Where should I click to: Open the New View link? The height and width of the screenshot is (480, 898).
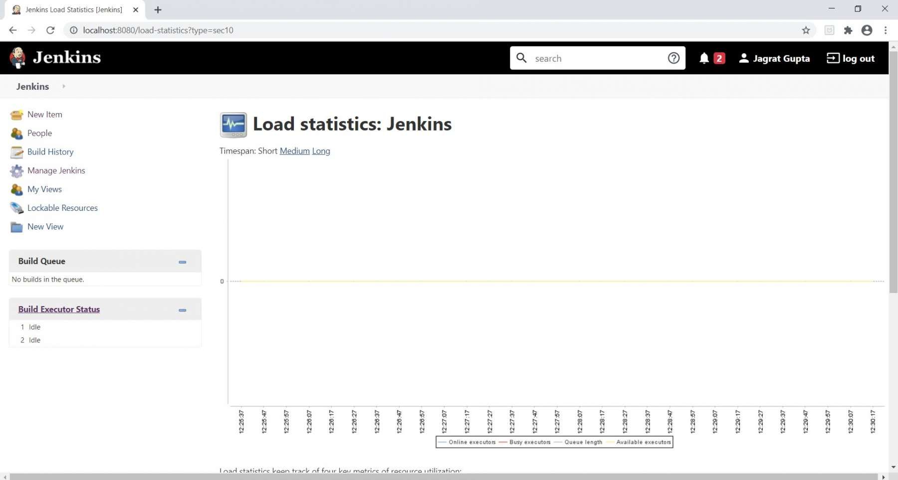pos(45,226)
